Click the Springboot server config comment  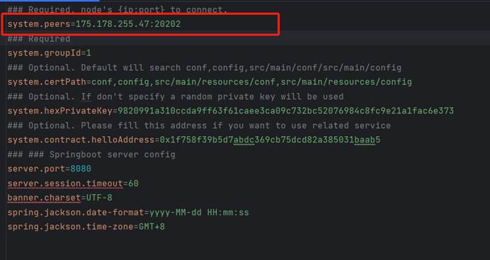tap(91, 154)
